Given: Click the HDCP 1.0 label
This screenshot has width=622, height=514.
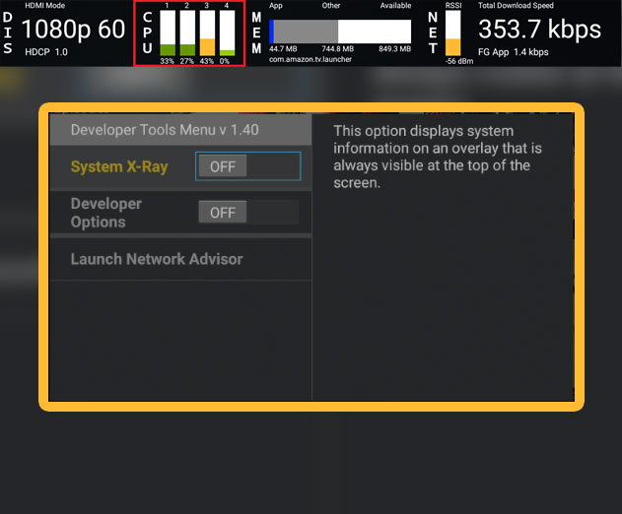Looking at the screenshot, I should click(x=46, y=52).
